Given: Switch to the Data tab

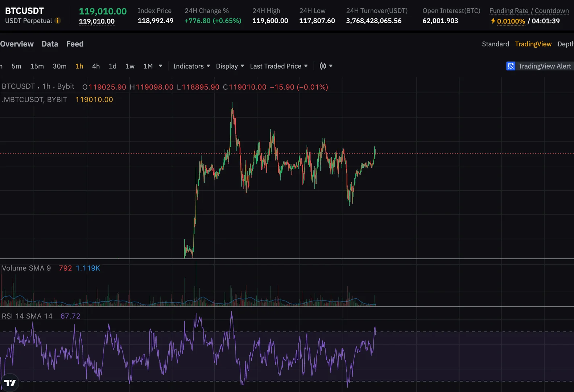Looking at the screenshot, I should 50,44.
